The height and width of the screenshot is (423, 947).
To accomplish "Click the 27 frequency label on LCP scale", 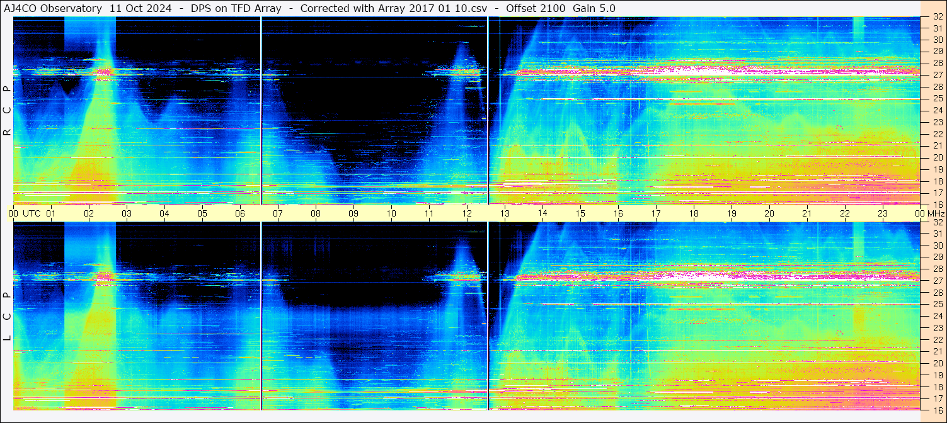I will tap(938, 281).
